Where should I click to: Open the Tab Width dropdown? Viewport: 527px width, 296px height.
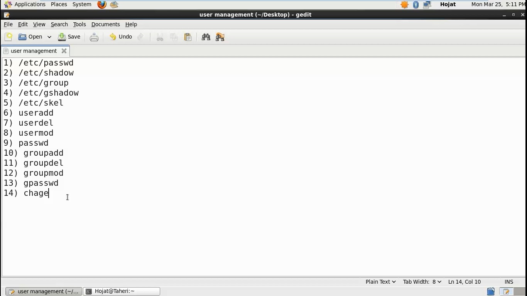[x=422, y=282]
